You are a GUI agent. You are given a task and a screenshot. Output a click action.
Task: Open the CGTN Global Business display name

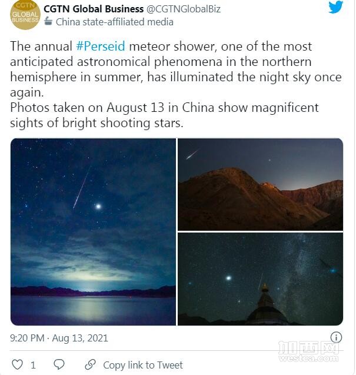[94, 9]
